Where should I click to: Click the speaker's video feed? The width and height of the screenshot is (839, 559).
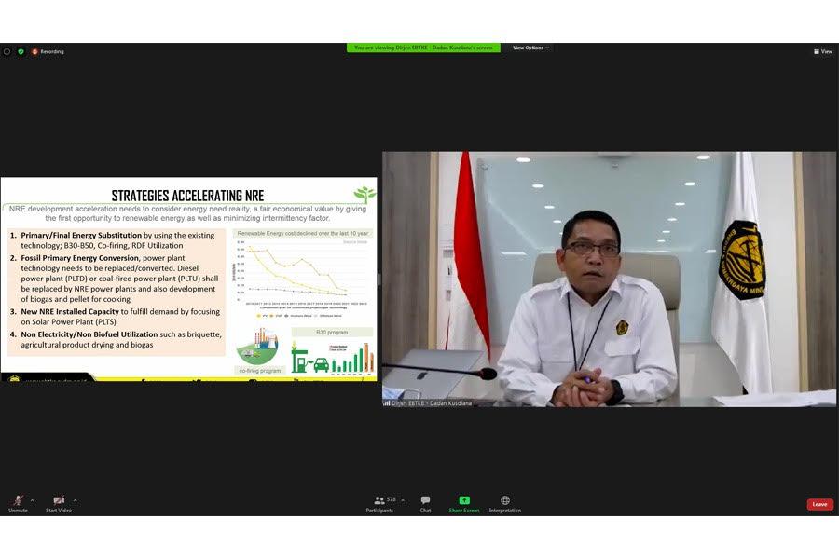[x=606, y=279]
